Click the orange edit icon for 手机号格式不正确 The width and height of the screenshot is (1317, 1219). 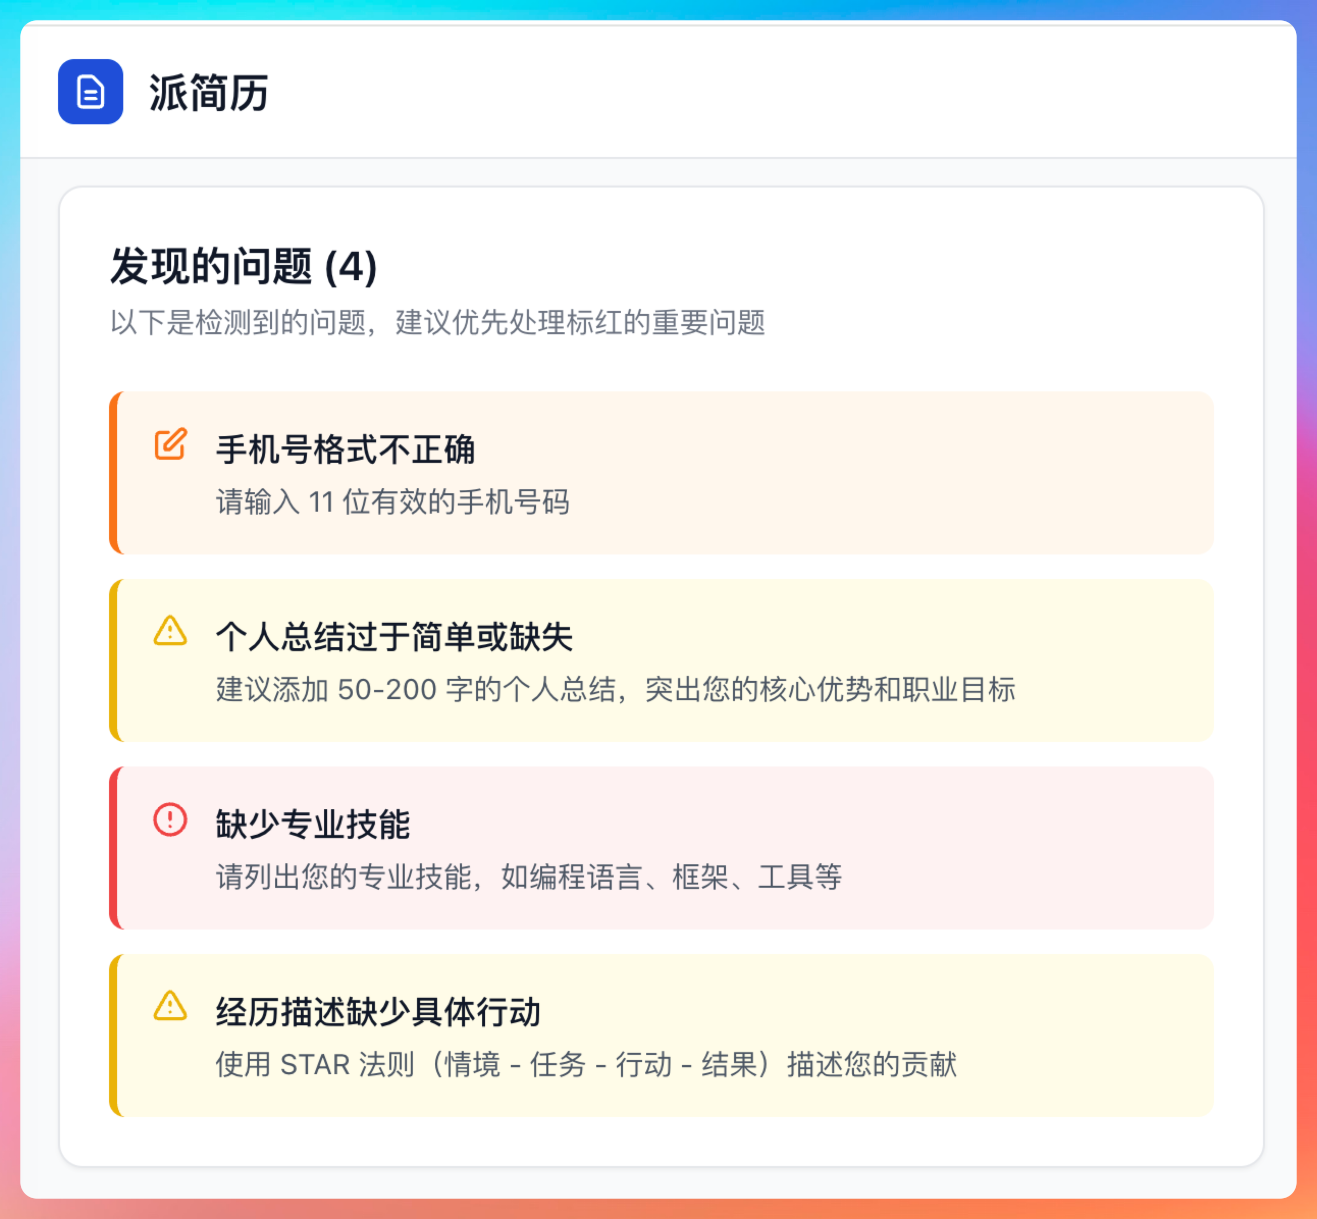pos(170,444)
